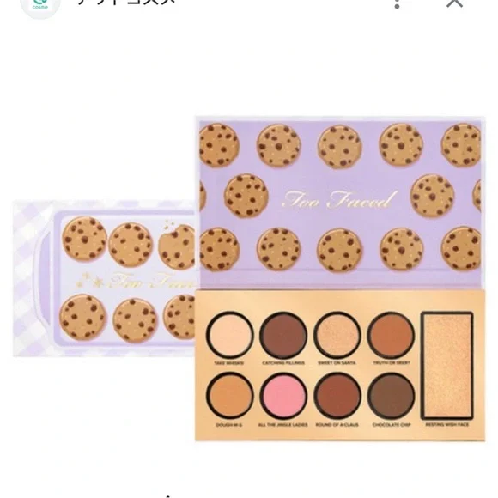Tap the cookie tray outer packaging box
Viewport: 498px width, 498px height.
point(104,278)
